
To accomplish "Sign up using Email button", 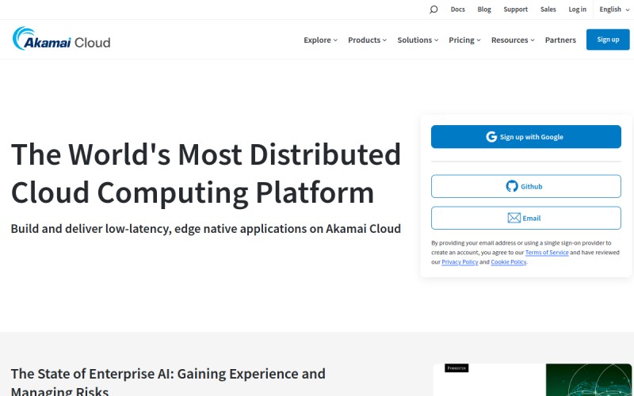I will [x=525, y=219].
